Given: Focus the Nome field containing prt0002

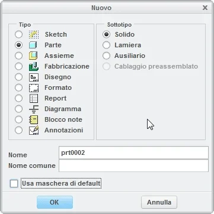Looking at the screenshot, I should coord(133,153).
